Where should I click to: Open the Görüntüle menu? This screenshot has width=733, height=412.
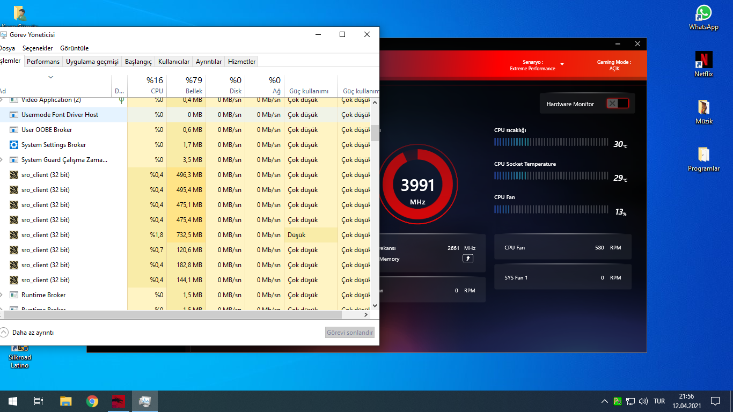click(x=75, y=48)
